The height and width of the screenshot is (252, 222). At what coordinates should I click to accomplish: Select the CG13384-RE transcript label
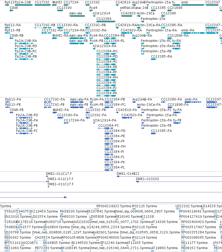[x=107, y=67]
